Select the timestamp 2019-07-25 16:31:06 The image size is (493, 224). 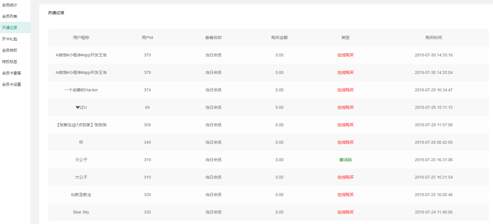click(434, 160)
